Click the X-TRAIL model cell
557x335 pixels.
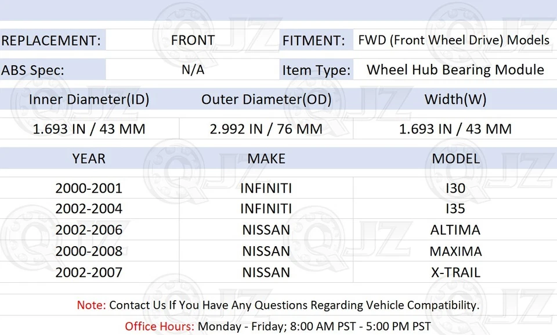tap(455, 272)
